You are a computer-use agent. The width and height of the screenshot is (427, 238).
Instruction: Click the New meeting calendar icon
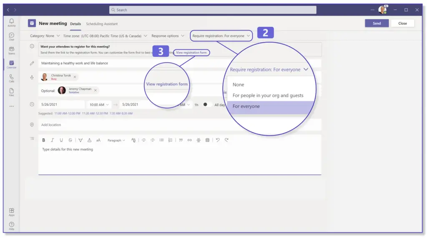click(x=32, y=23)
